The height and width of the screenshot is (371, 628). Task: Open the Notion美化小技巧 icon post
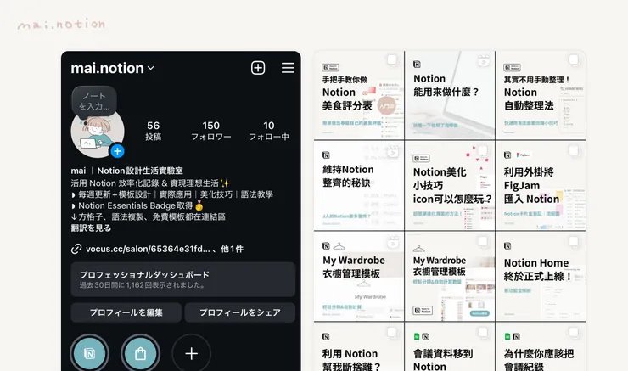[450, 185]
